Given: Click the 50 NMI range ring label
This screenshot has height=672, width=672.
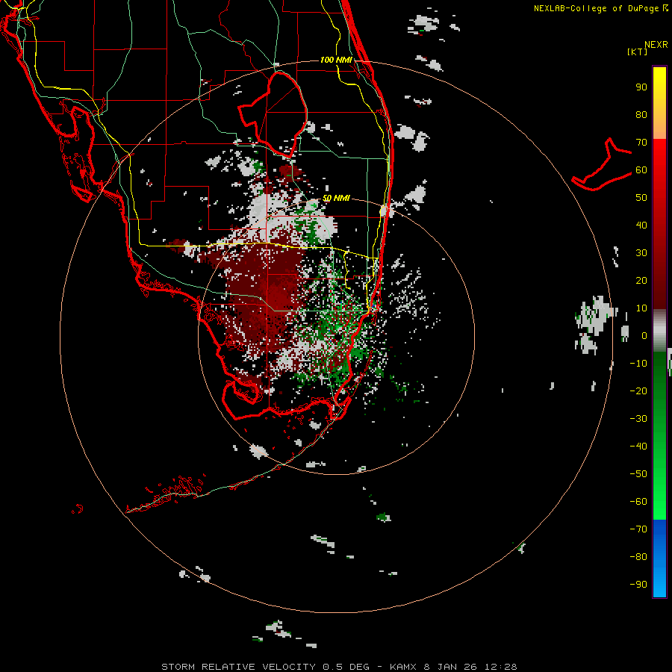Looking at the screenshot, I should [x=336, y=198].
